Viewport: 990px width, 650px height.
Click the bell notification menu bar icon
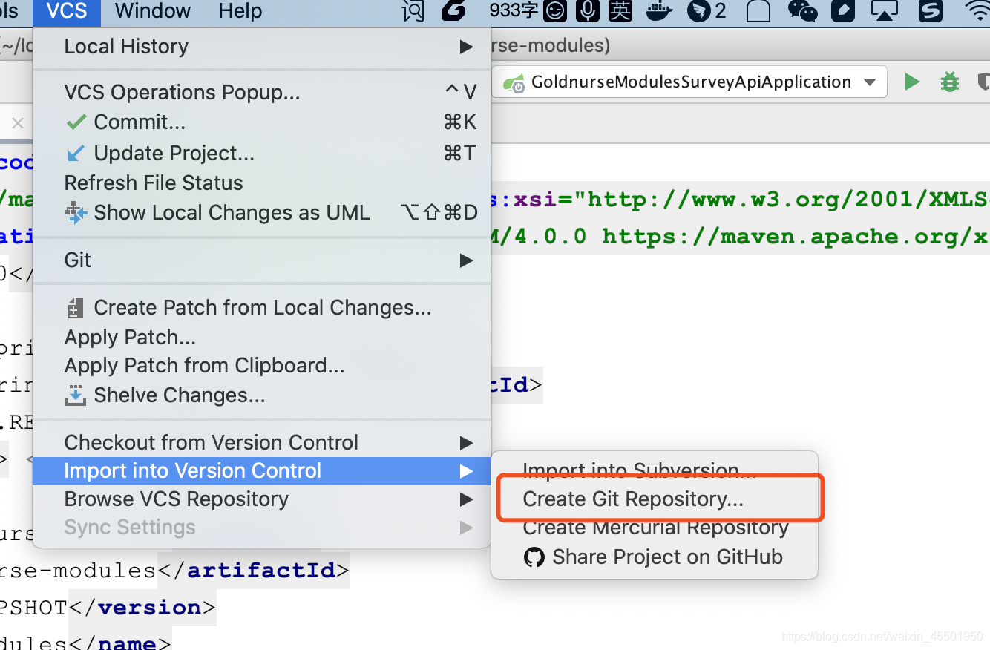click(758, 11)
